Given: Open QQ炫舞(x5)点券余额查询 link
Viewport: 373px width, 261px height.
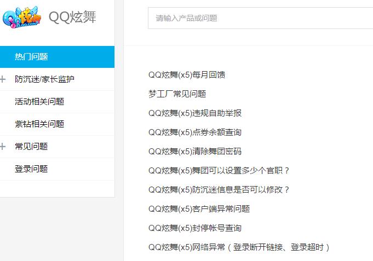Looking at the screenshot, I should point(195,132).
